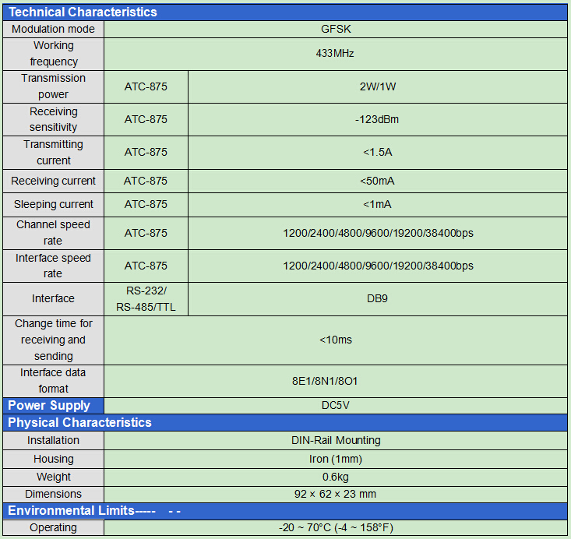The image size is (571, 539).
Task: Click the '<10ms' value
Action: (336, 340)
